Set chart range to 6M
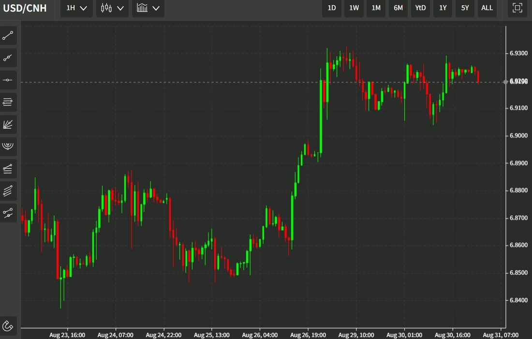Screen dimensions: 532x339 [x=399, y=8]
